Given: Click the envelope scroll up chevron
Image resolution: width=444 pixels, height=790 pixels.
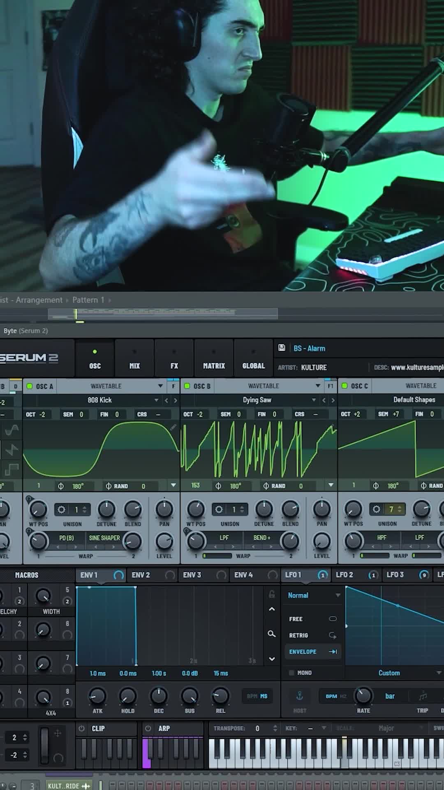Looking at the screenshot, I should point(272,609).
